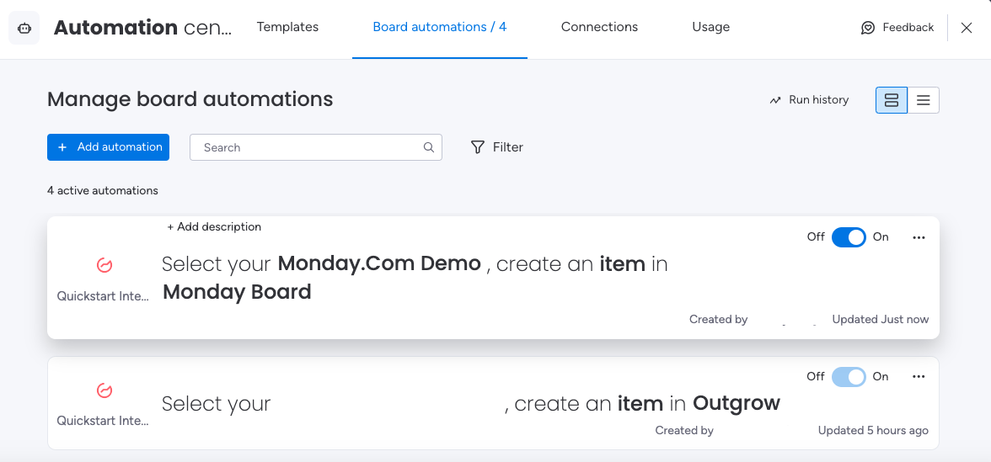
Task: Focus the Search automations input field
Action: click(x=315, y=147)
